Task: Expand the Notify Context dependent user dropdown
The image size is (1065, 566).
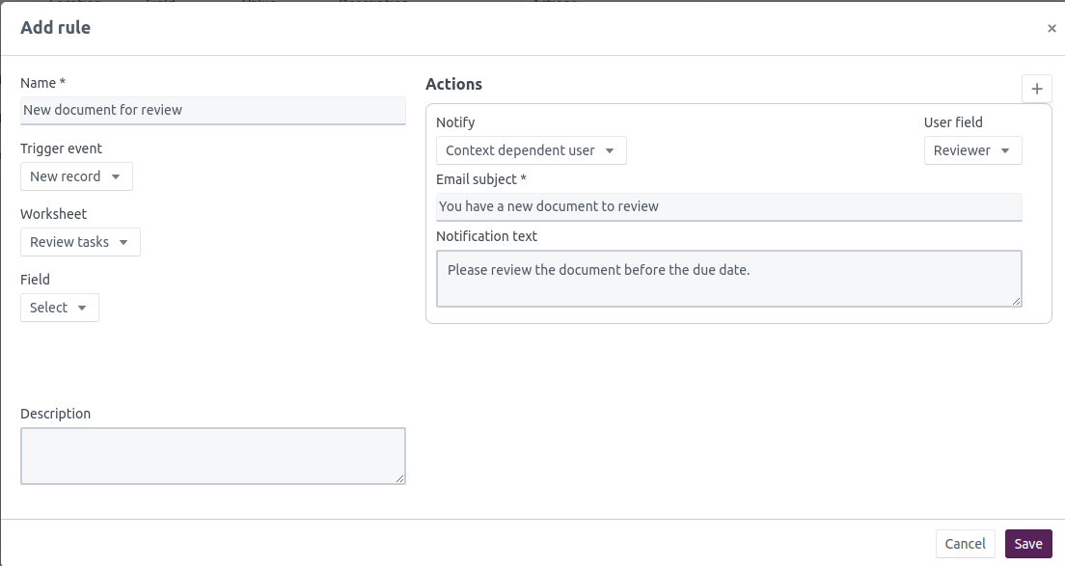Action: [x=531, y=150]
